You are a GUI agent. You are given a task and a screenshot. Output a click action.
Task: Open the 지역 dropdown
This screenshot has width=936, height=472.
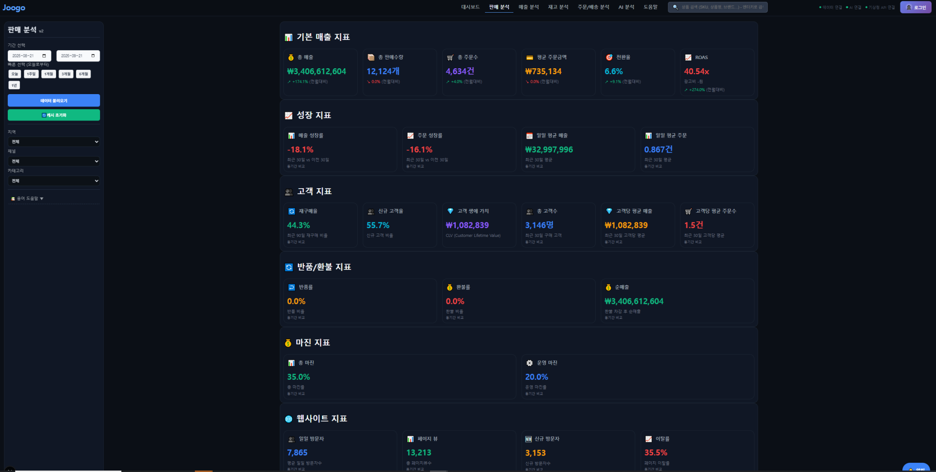pos(54,142)
